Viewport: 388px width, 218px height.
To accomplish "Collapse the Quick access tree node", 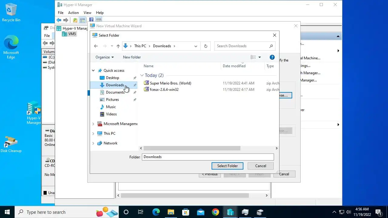I will tap(93, 71).
